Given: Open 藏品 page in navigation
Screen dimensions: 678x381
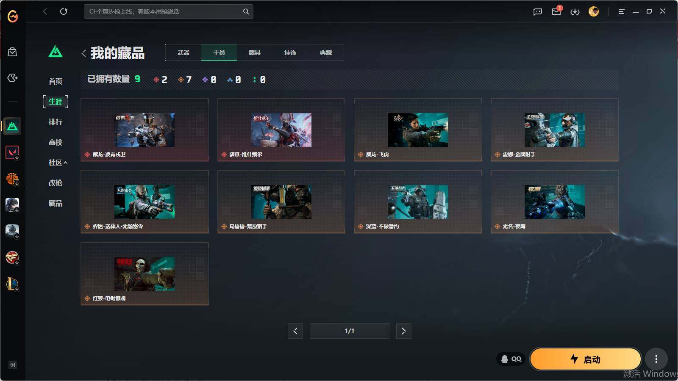Looking at the screenshot, I should pyautogui.click(x=56, y=203).
